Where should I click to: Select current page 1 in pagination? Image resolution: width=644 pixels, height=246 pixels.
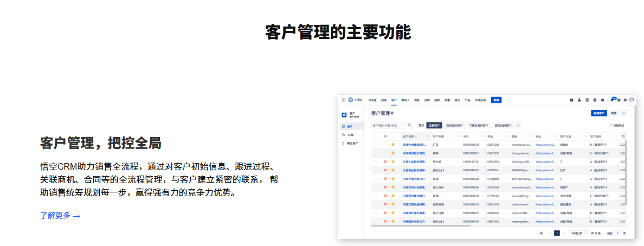(x=557, y=233)
